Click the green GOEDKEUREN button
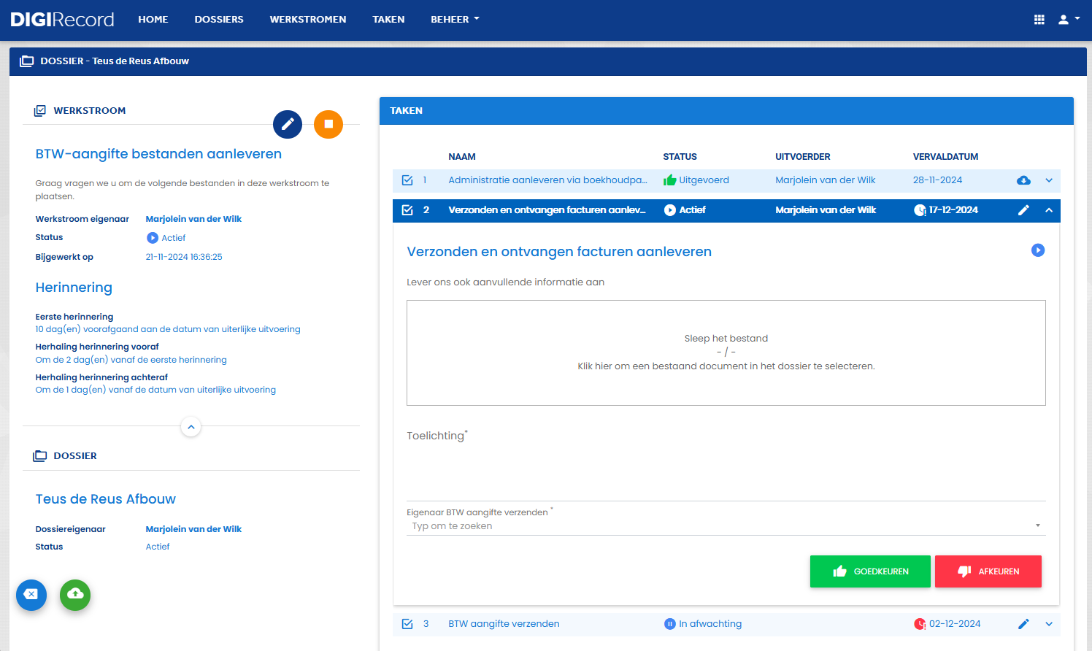This screenshot has width=1092, height=651. point(870,571)
